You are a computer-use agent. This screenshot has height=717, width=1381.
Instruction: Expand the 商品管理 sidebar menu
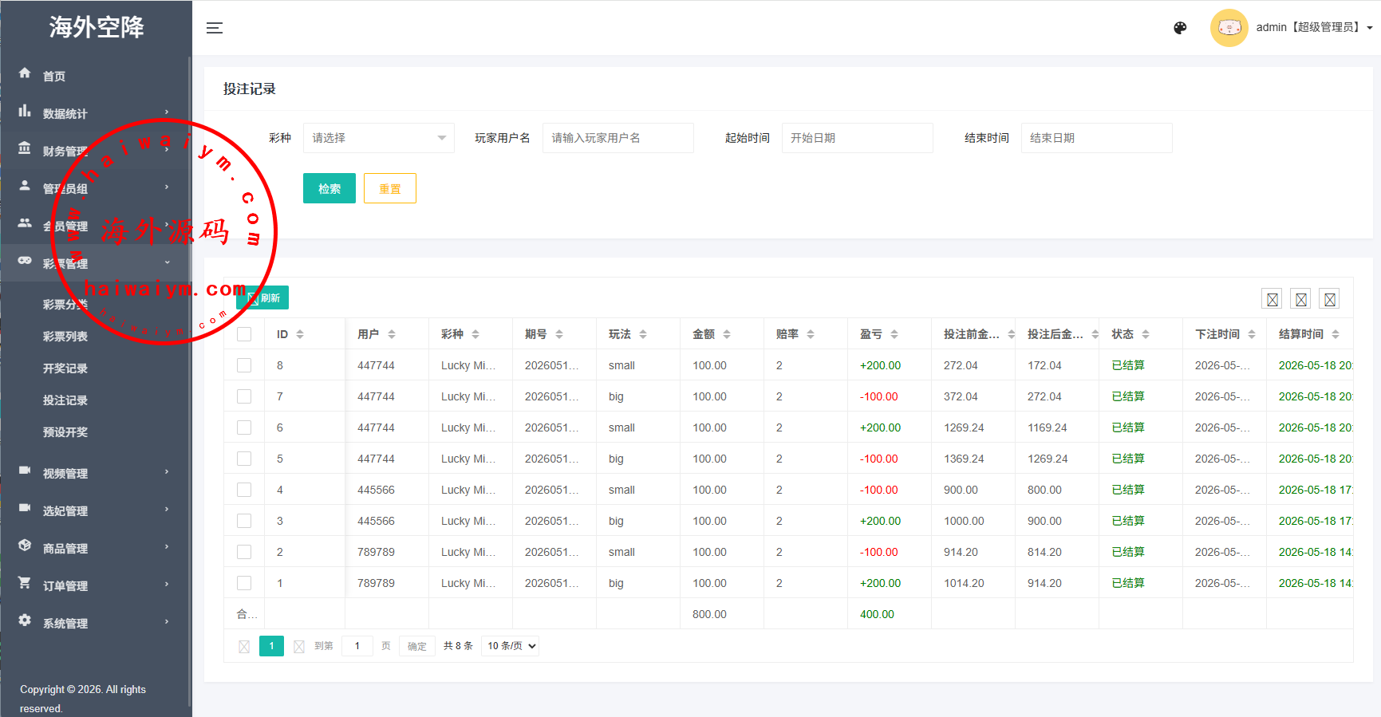click(96, 548)
